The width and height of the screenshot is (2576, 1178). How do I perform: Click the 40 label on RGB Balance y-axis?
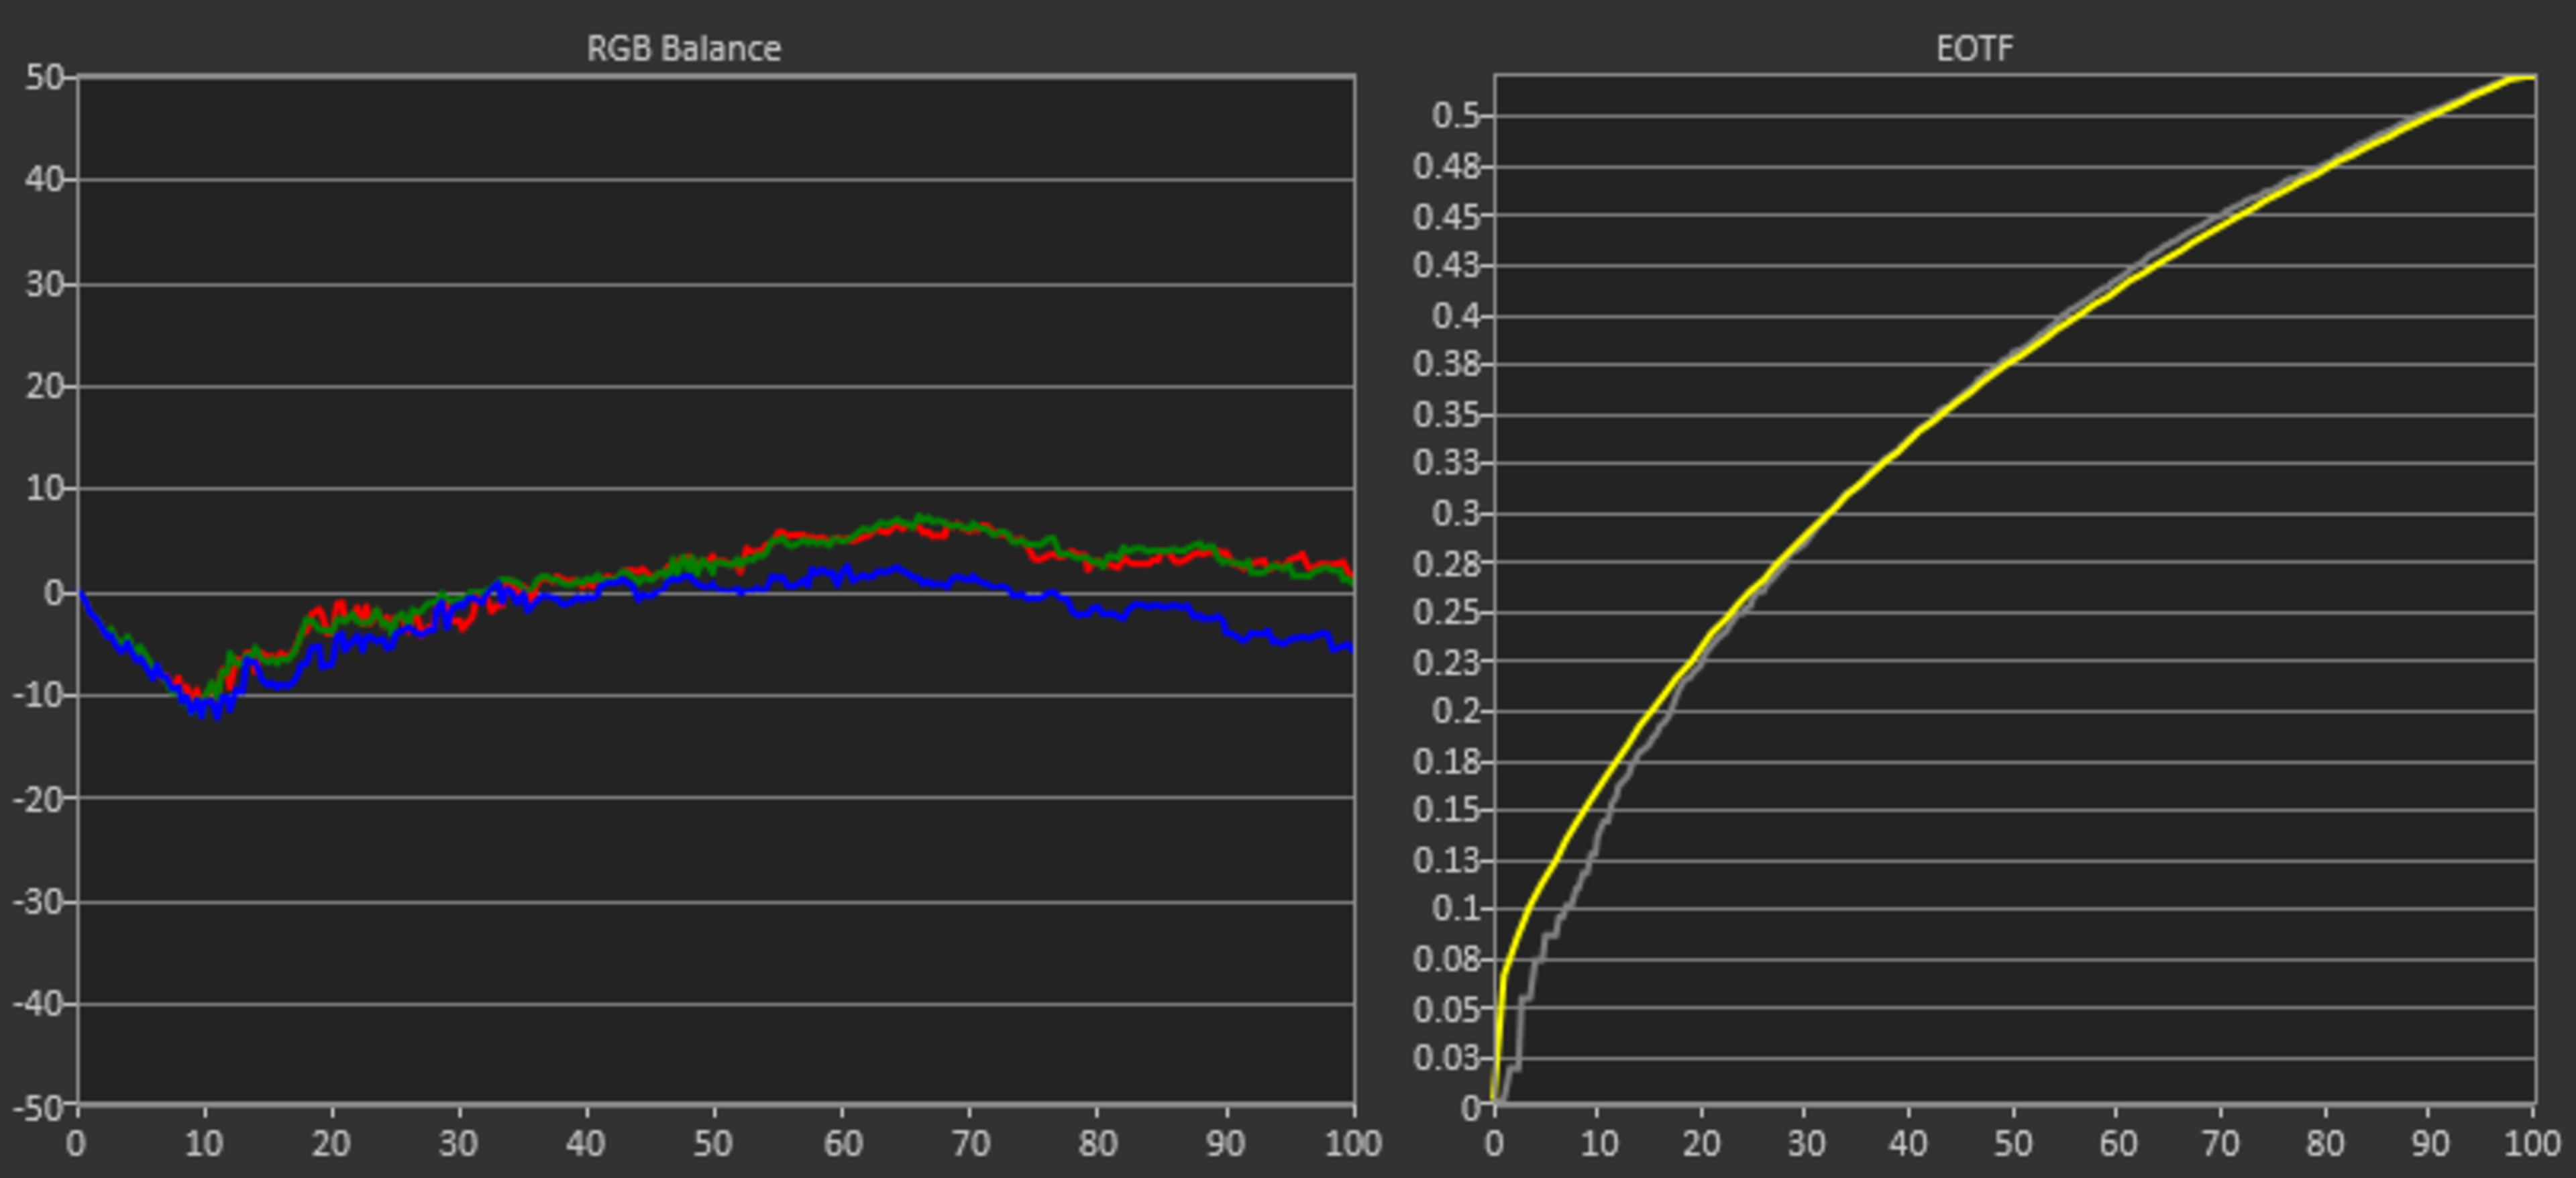(44, 180)
